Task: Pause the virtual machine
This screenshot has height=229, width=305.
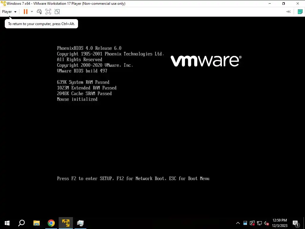Action: pos(26,12)
